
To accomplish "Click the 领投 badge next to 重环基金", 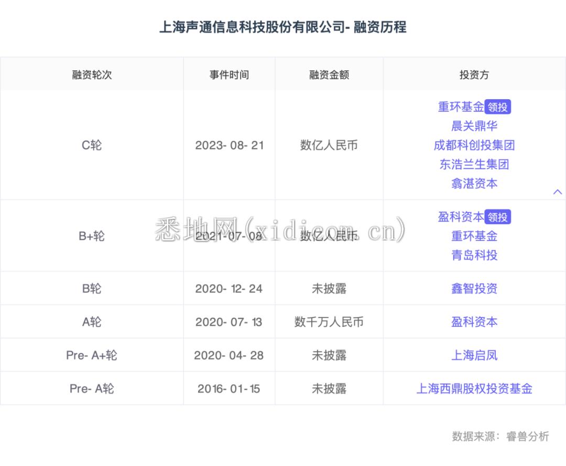I will tap(498, 107).
